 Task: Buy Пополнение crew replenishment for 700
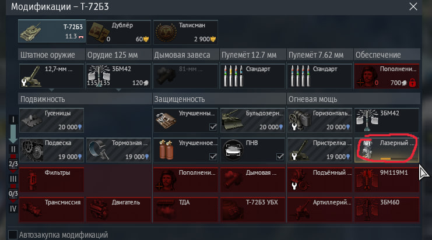[x=387, y=76]
